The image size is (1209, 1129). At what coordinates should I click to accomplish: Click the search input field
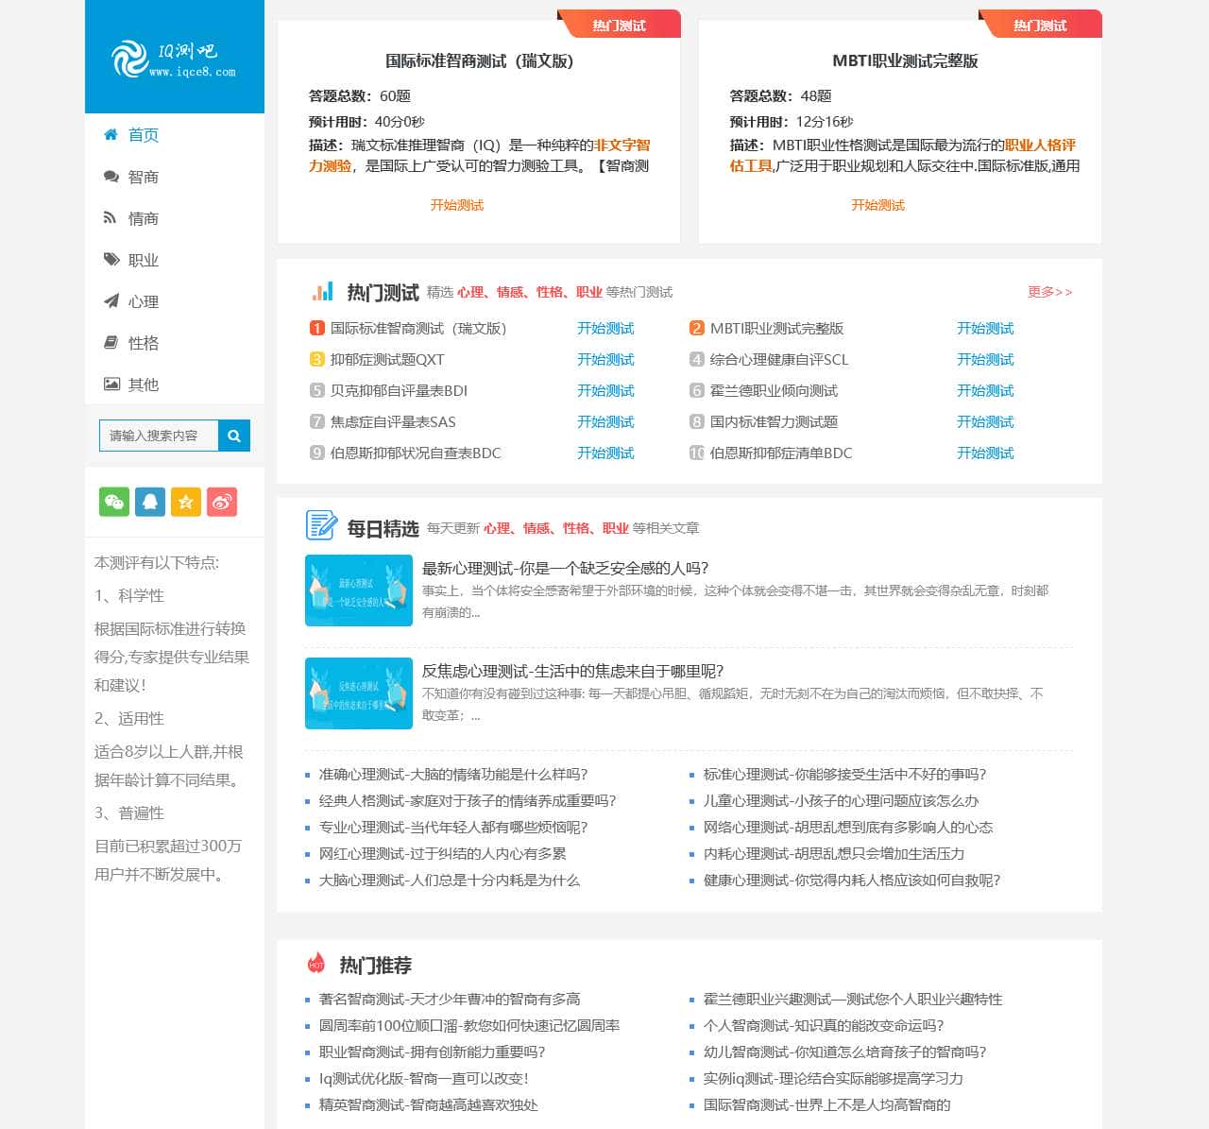(159, 436)
